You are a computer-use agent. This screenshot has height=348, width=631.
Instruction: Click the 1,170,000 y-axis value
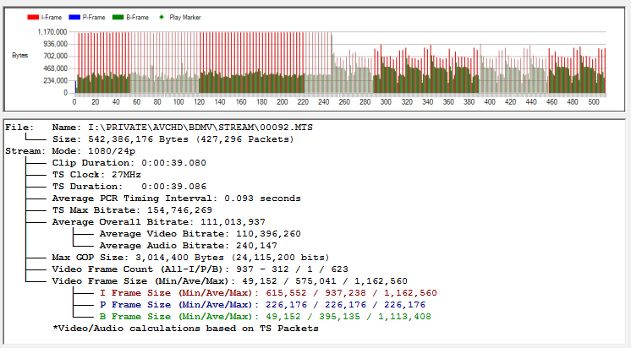pos(52,32)
